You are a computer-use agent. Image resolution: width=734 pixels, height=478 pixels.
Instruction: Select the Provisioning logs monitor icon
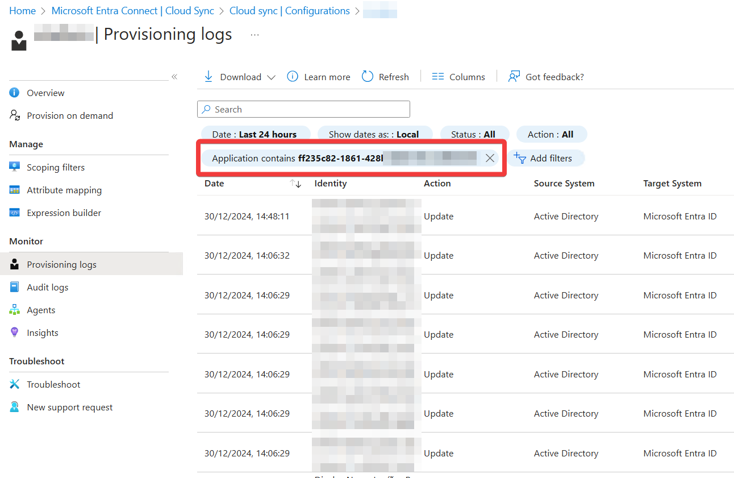coord(14,264)
